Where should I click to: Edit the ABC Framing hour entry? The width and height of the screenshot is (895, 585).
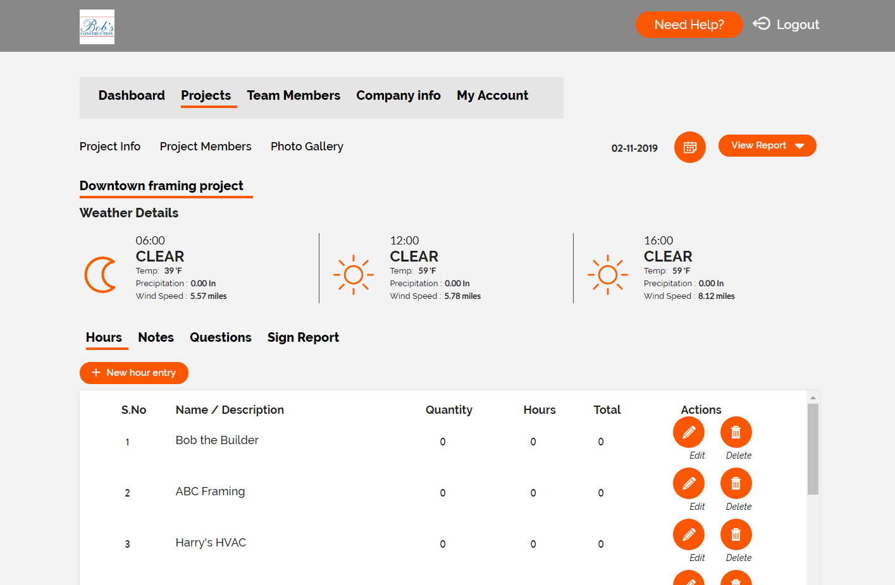click(x=689, y=484)
